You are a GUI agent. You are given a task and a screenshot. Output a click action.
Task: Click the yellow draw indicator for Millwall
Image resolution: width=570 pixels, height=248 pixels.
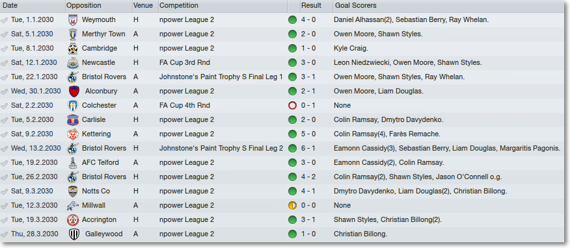click(x=292, y=206)
